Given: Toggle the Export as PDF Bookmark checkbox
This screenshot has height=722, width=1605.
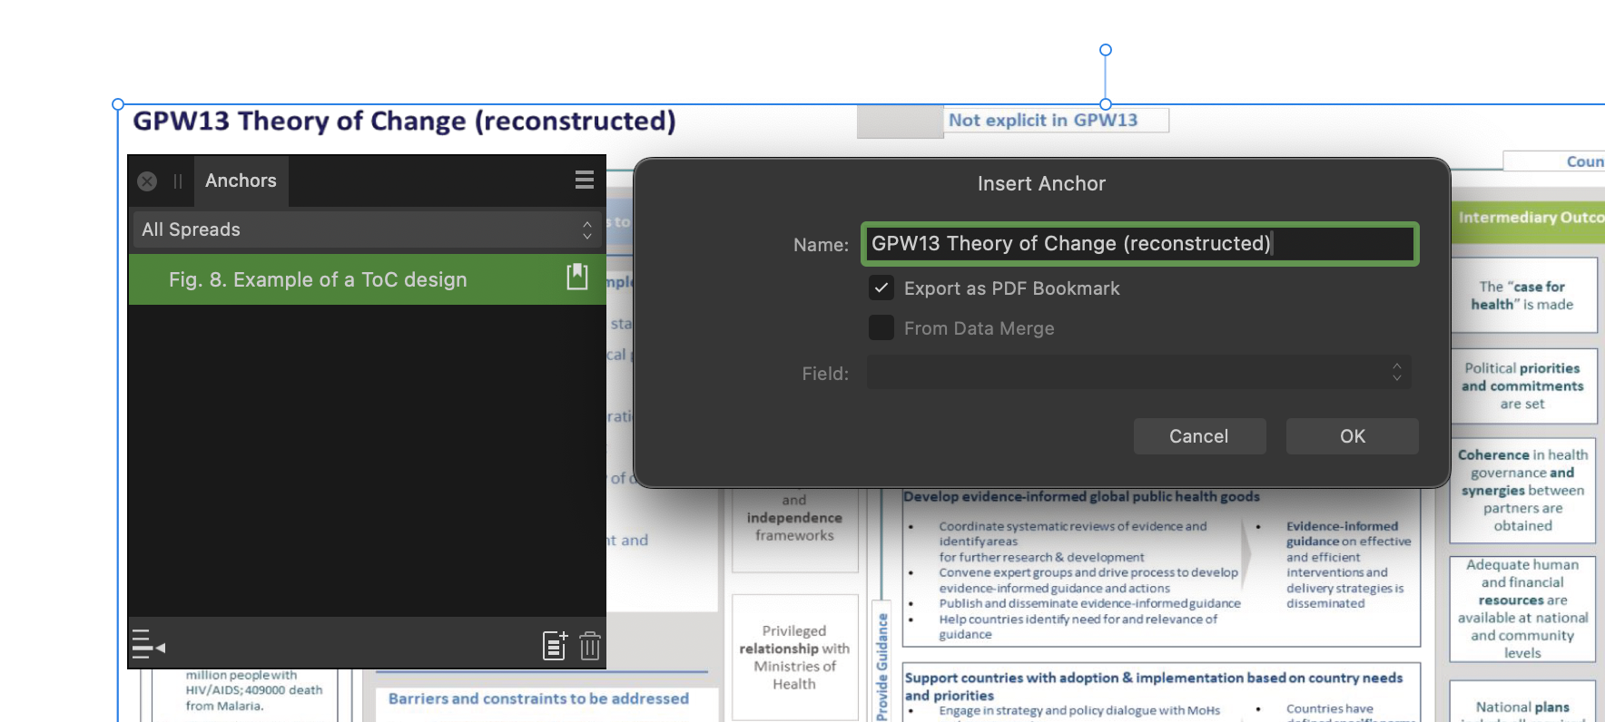Looking at the screenshot, I should [x=881, y=288].
